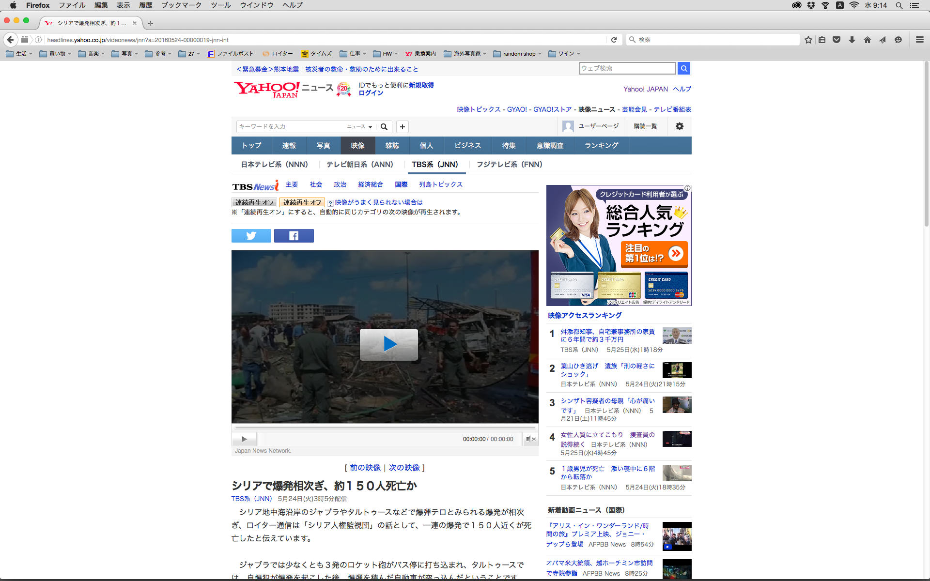Open the random shop bookmarks folder

point(518,54)
